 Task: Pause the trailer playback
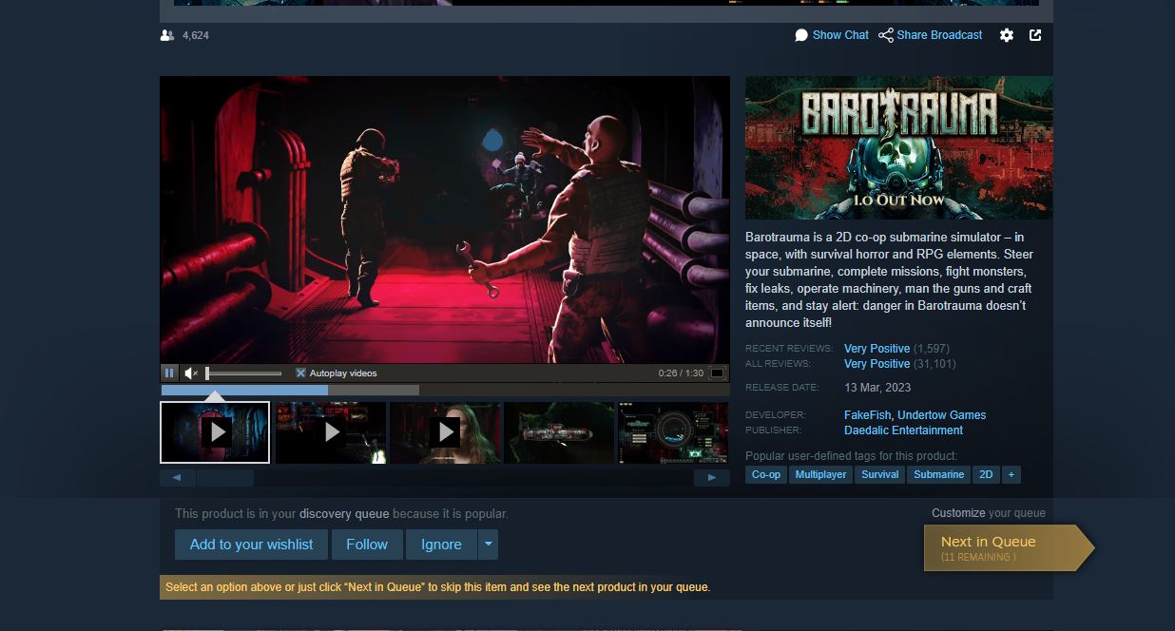coord(169,372)
